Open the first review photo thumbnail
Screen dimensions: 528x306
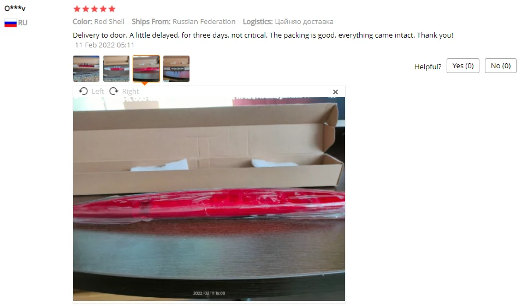(x=86, y=69)
